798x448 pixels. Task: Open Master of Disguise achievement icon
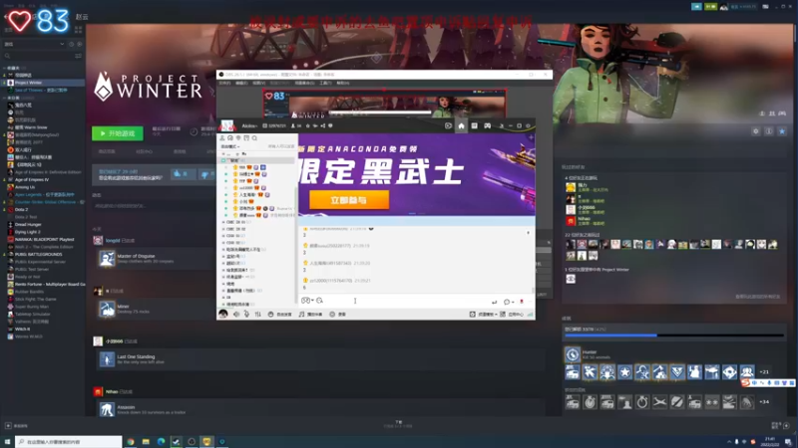coord(107,259)
